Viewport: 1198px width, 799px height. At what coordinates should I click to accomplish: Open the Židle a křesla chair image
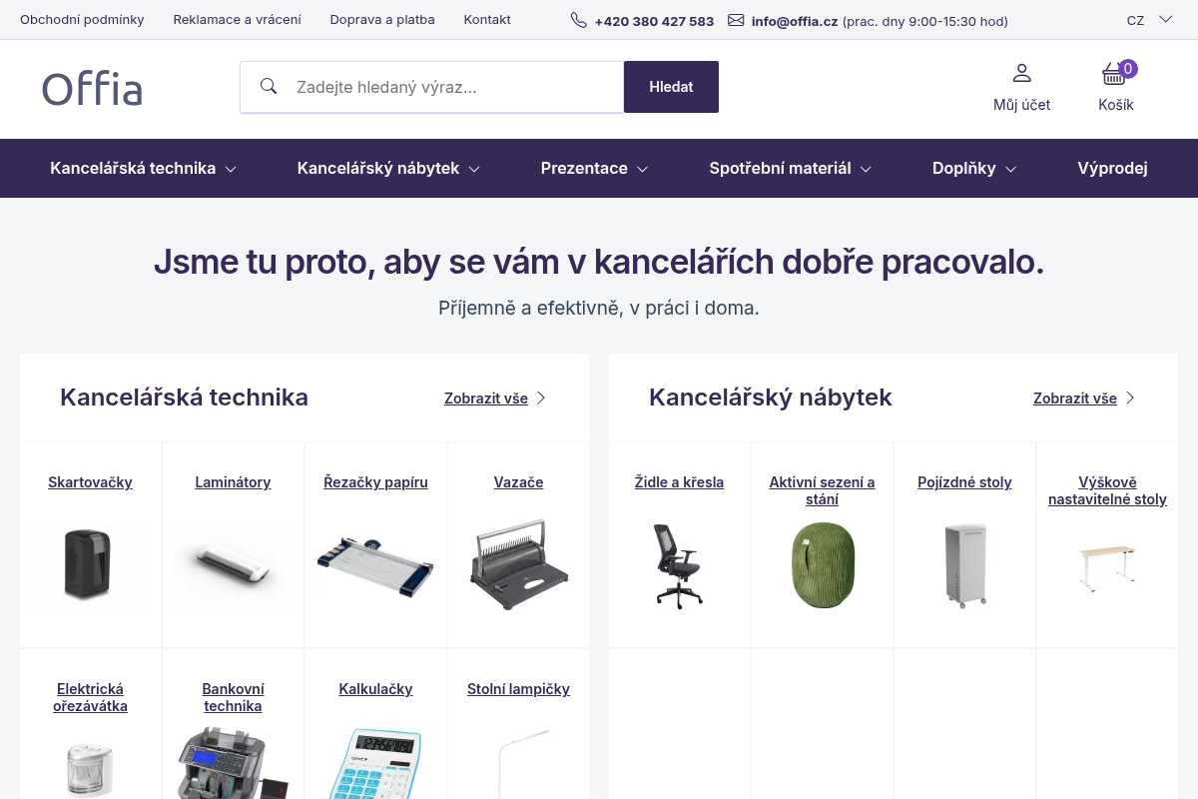point(679,566)
